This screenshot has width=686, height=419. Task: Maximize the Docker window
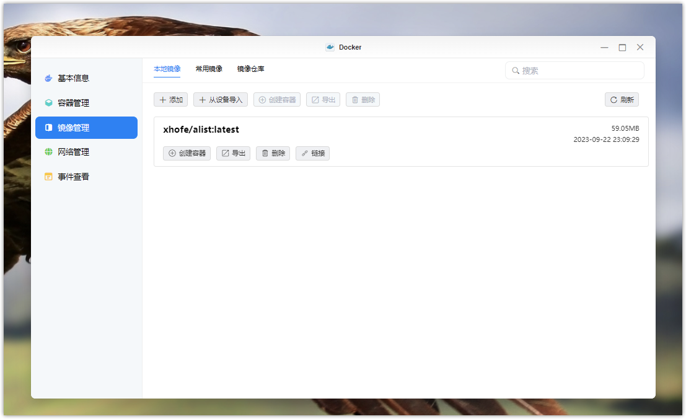622,47
